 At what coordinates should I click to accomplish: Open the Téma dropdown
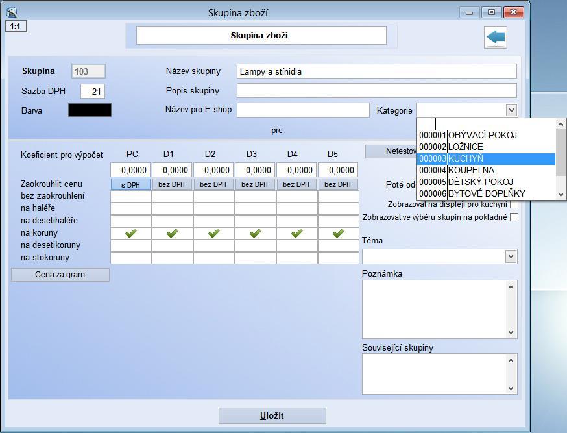click(511, 256)
